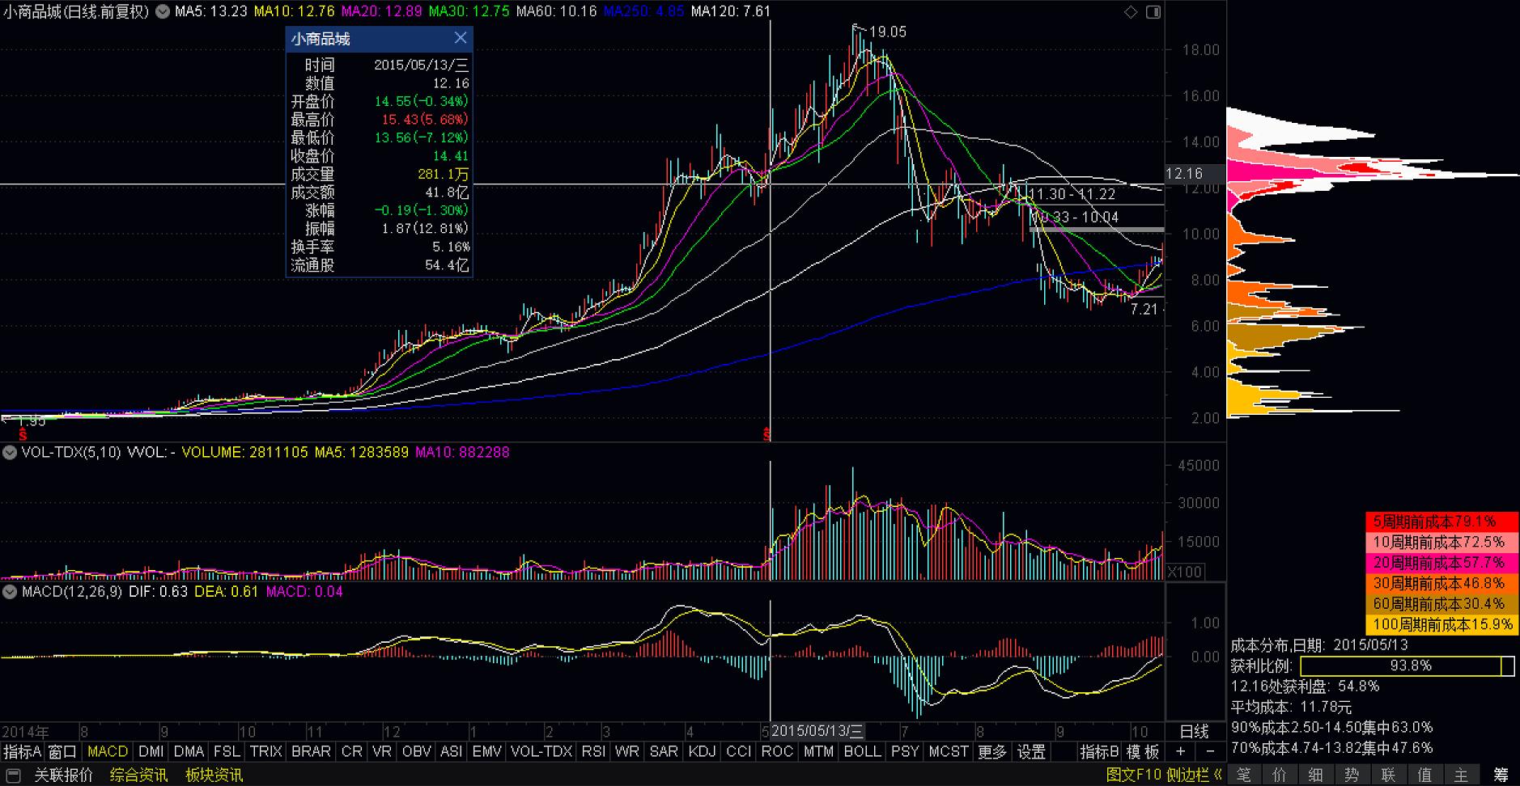Image resolution: width=1520 pixels, height=786 pixels.
Task: Toggle the side panel icon above the price axis
Action: pos(1153,11)
